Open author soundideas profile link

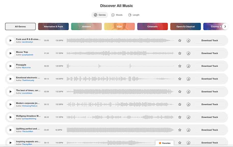[27, 93]
